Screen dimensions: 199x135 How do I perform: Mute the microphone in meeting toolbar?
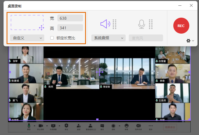[29, 126]
